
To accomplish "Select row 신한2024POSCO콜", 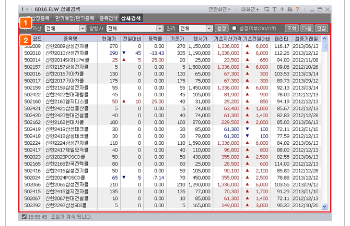I will click(x=171, y=178).
